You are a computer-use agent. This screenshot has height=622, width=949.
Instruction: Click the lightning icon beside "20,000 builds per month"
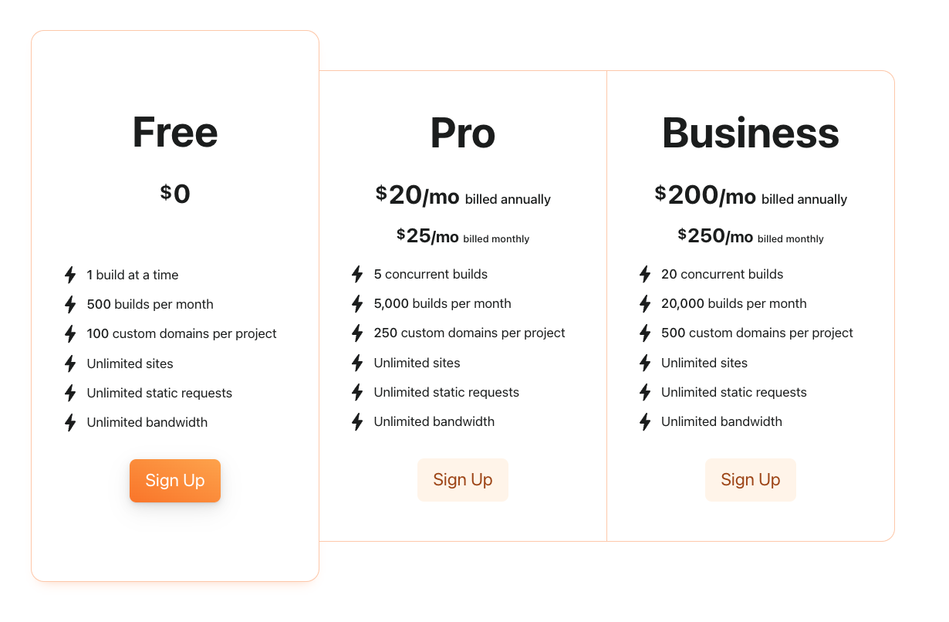tap(644, 303)
